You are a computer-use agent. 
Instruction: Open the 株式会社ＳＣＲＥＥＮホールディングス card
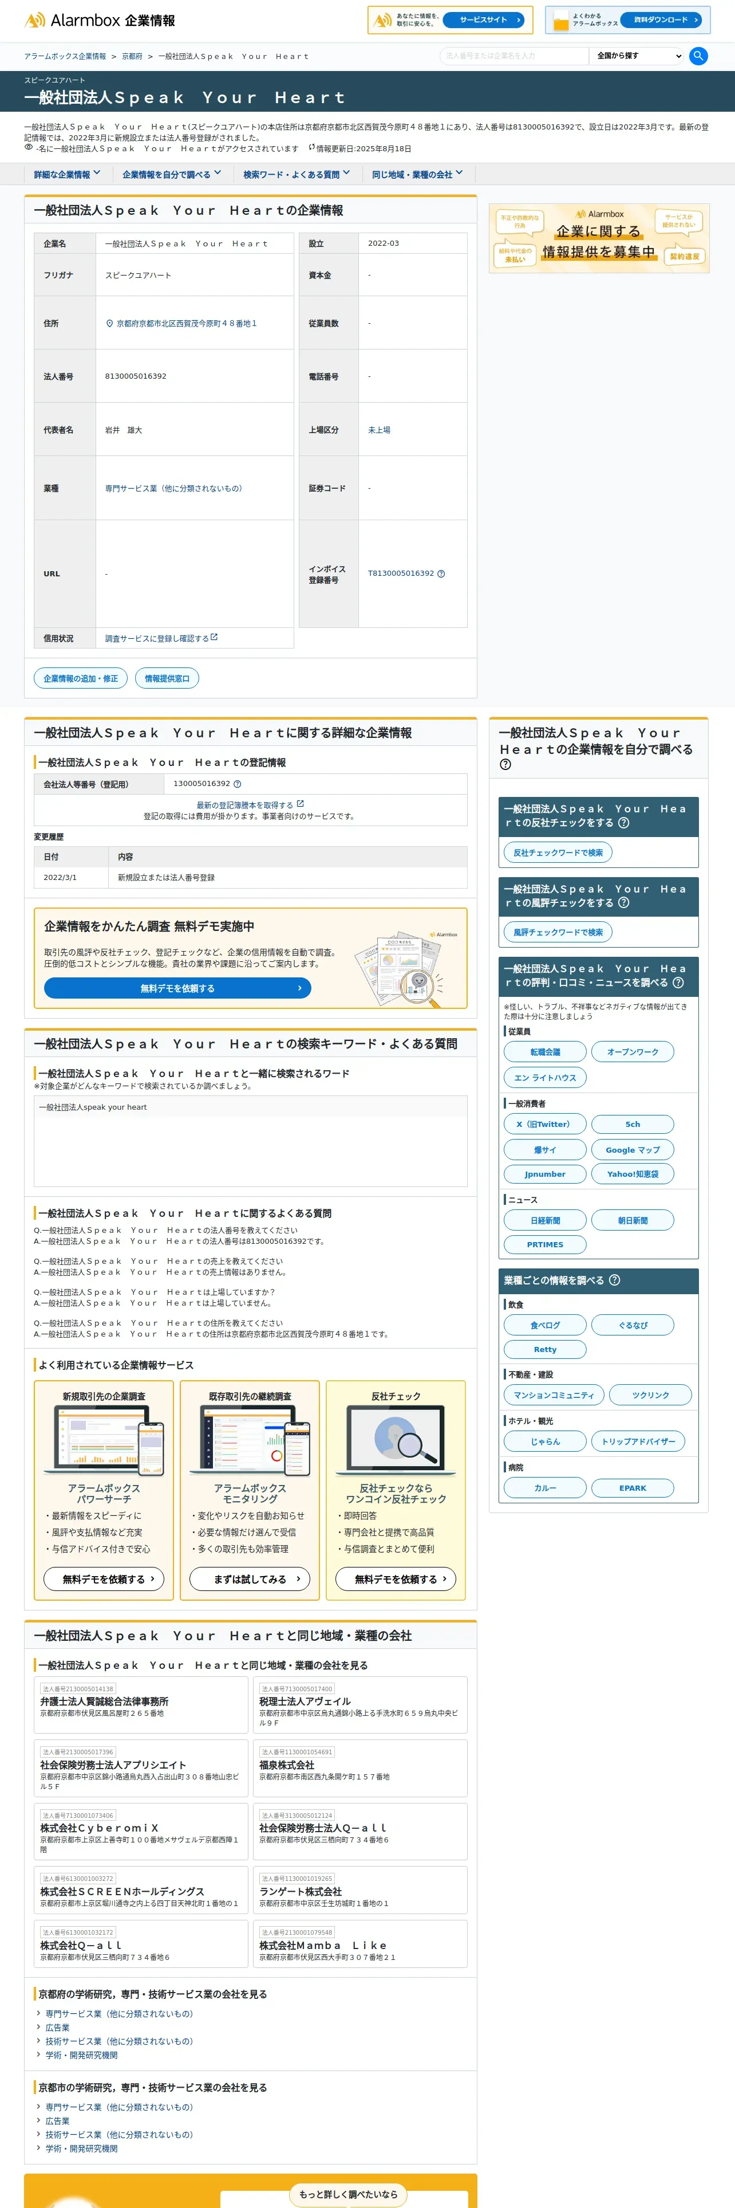140,1890
